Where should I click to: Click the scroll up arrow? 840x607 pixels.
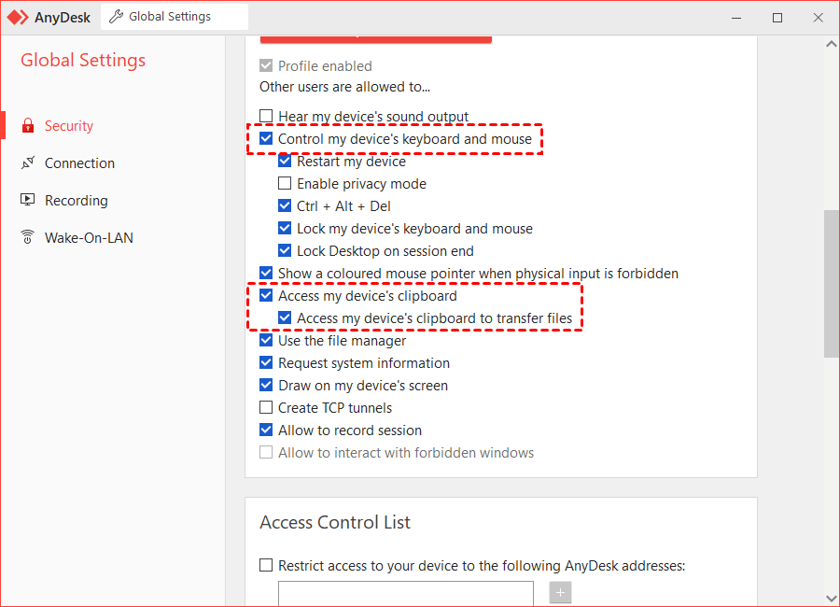pos(831,42)
